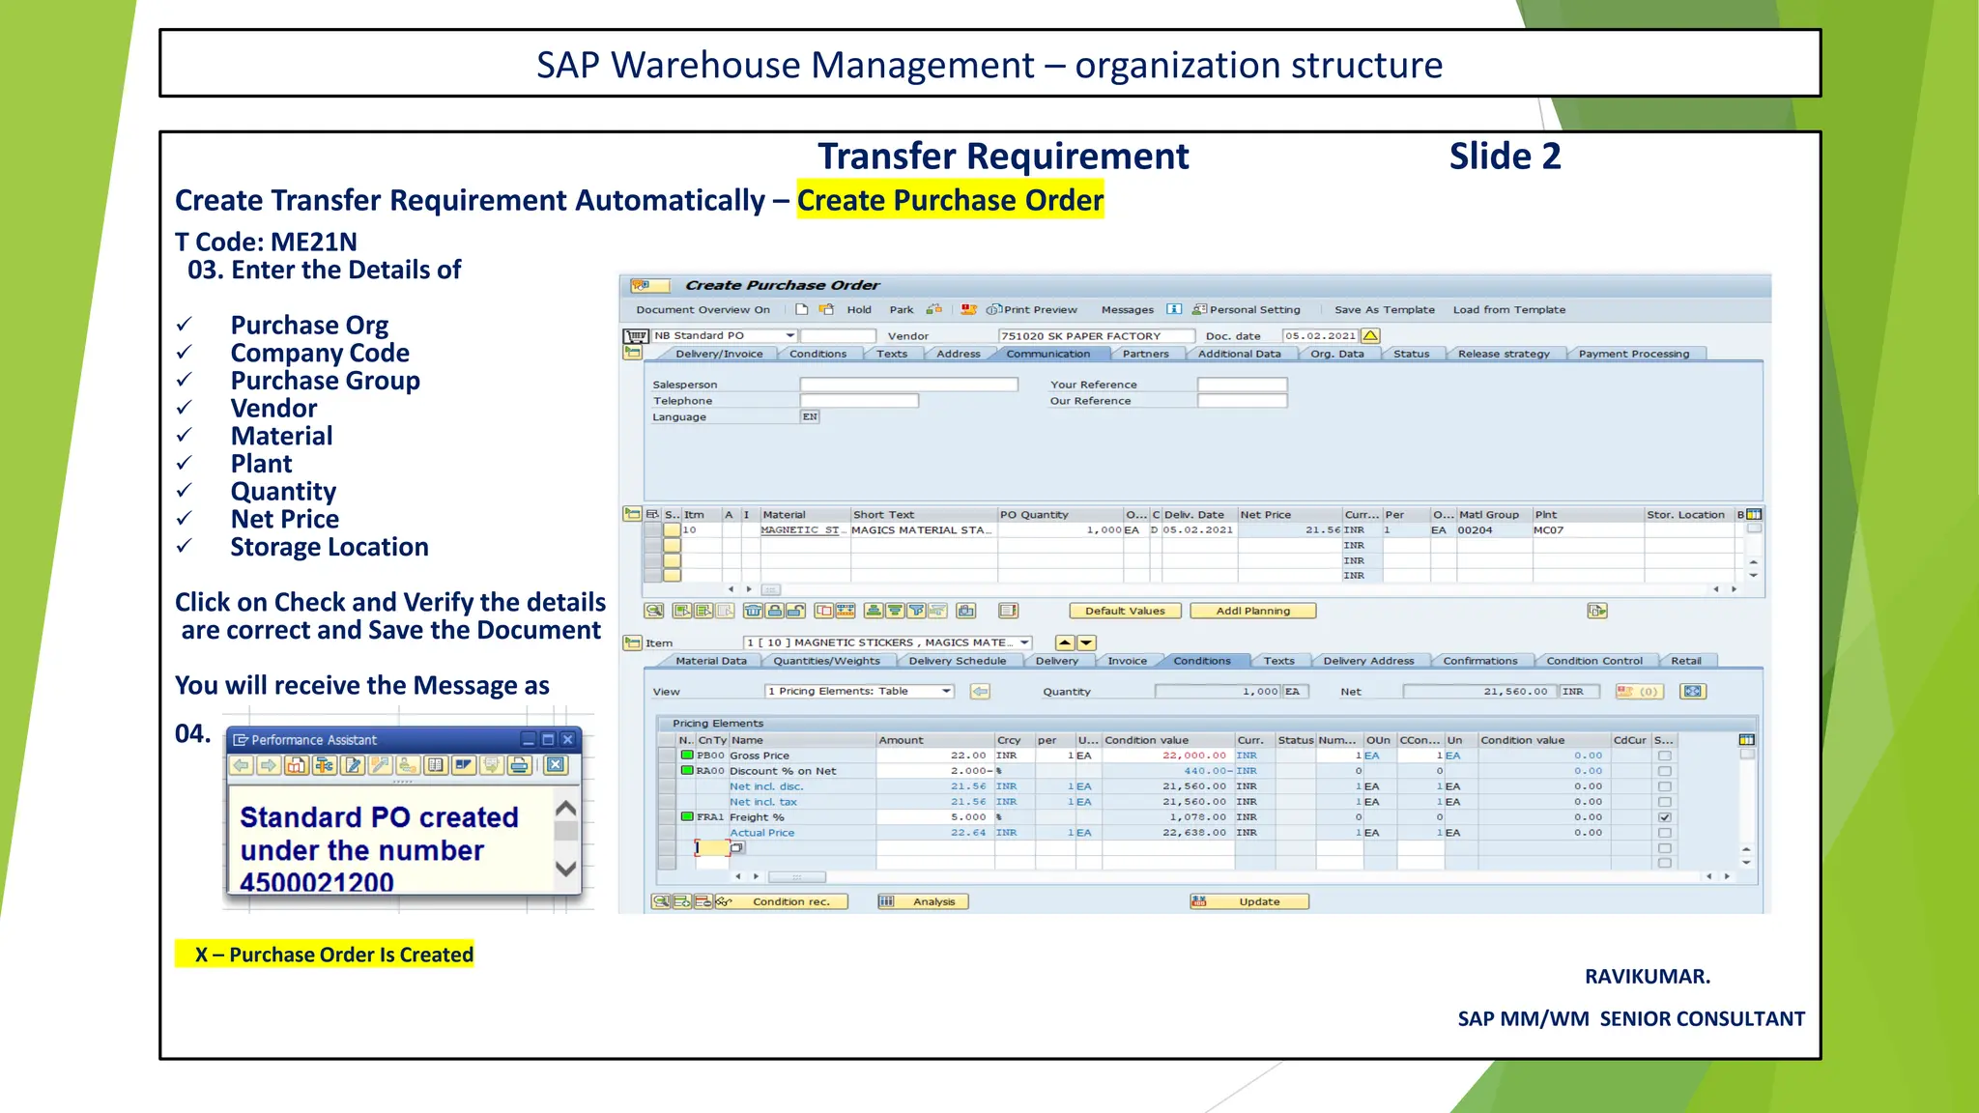This screenshot has width=1979, height=1113.
Task: Collapse header section using its expand icon
Action: (632, 353)
